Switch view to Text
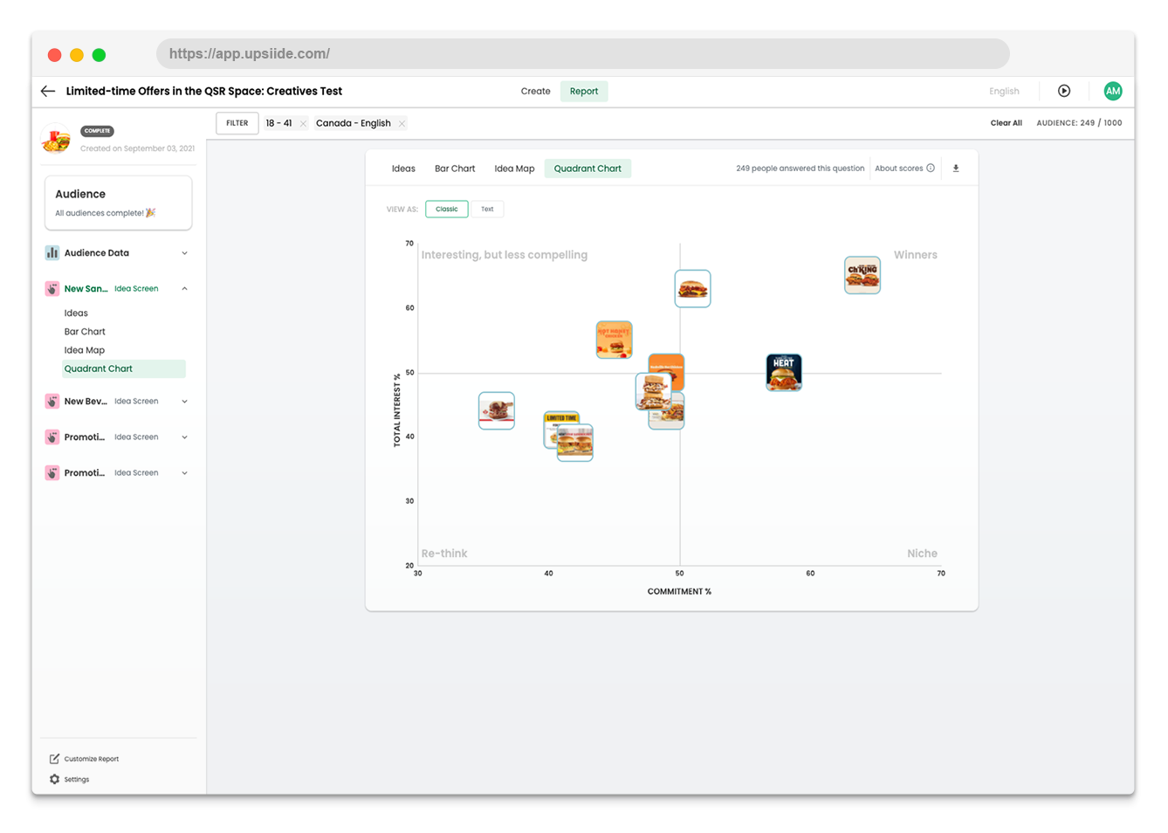 487,209
